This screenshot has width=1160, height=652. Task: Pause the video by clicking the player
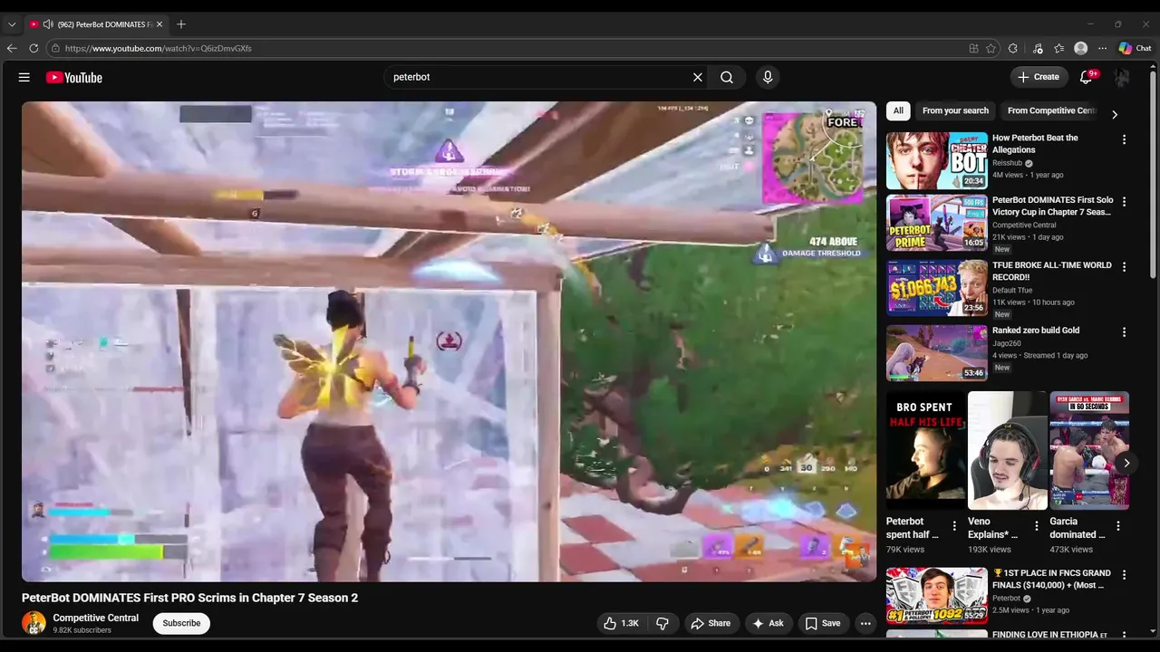coord(449,341)
